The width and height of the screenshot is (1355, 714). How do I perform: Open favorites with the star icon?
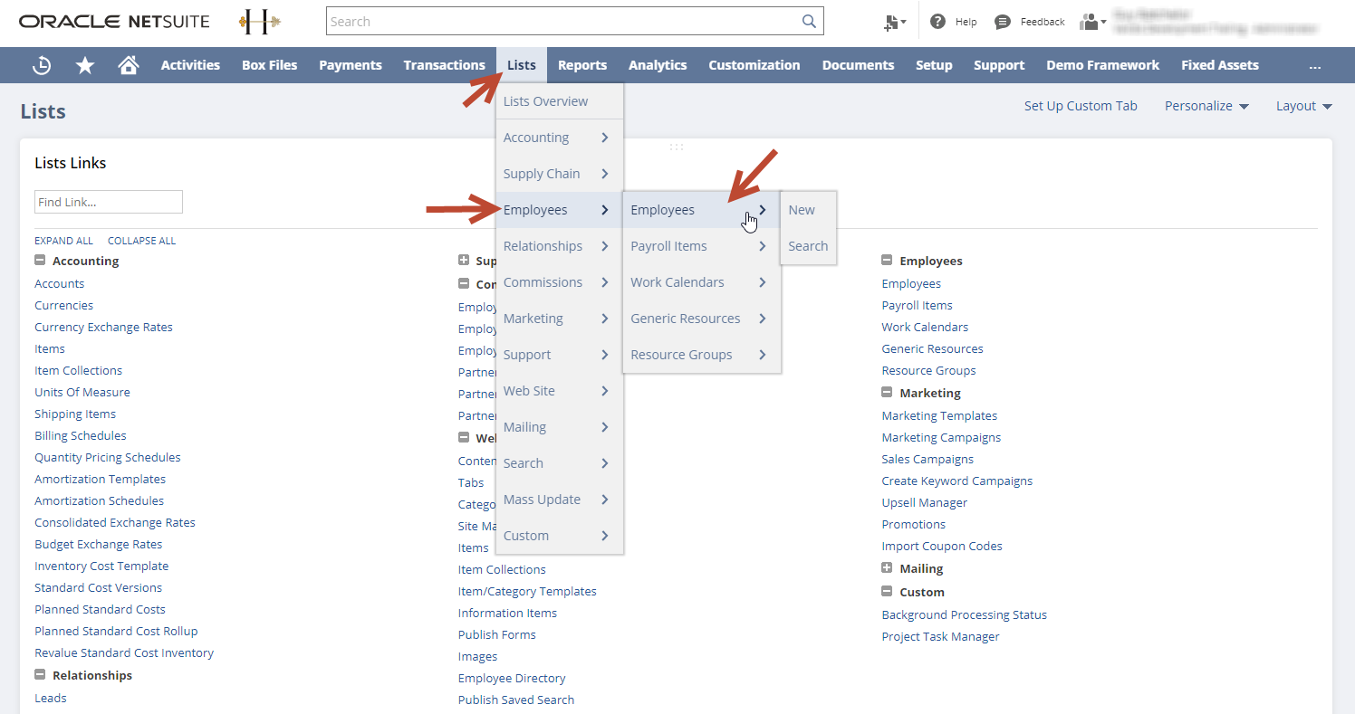click(84, 65)
